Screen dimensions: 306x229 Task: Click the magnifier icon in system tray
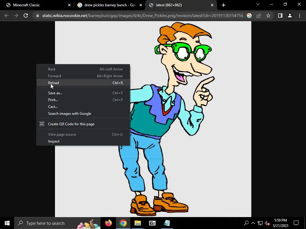tap(246, 223)
